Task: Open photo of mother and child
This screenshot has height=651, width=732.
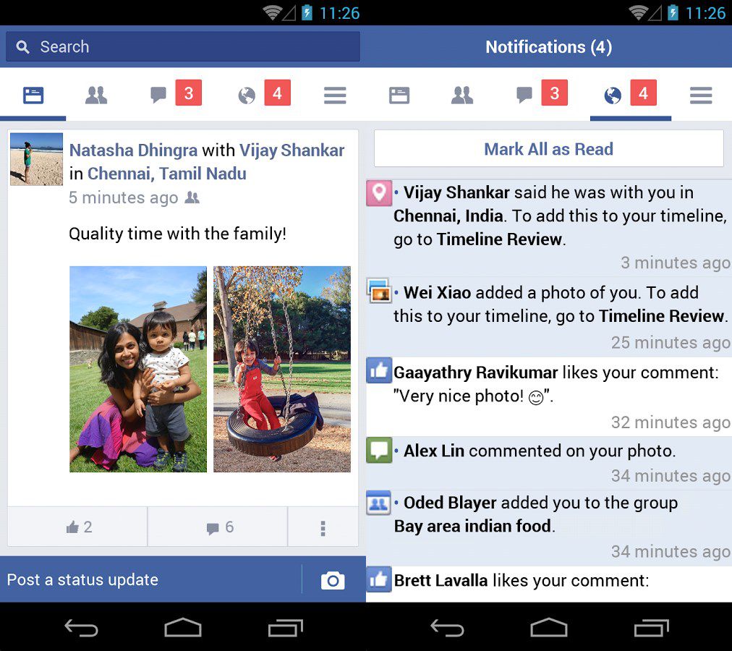Action: (138, 369)
